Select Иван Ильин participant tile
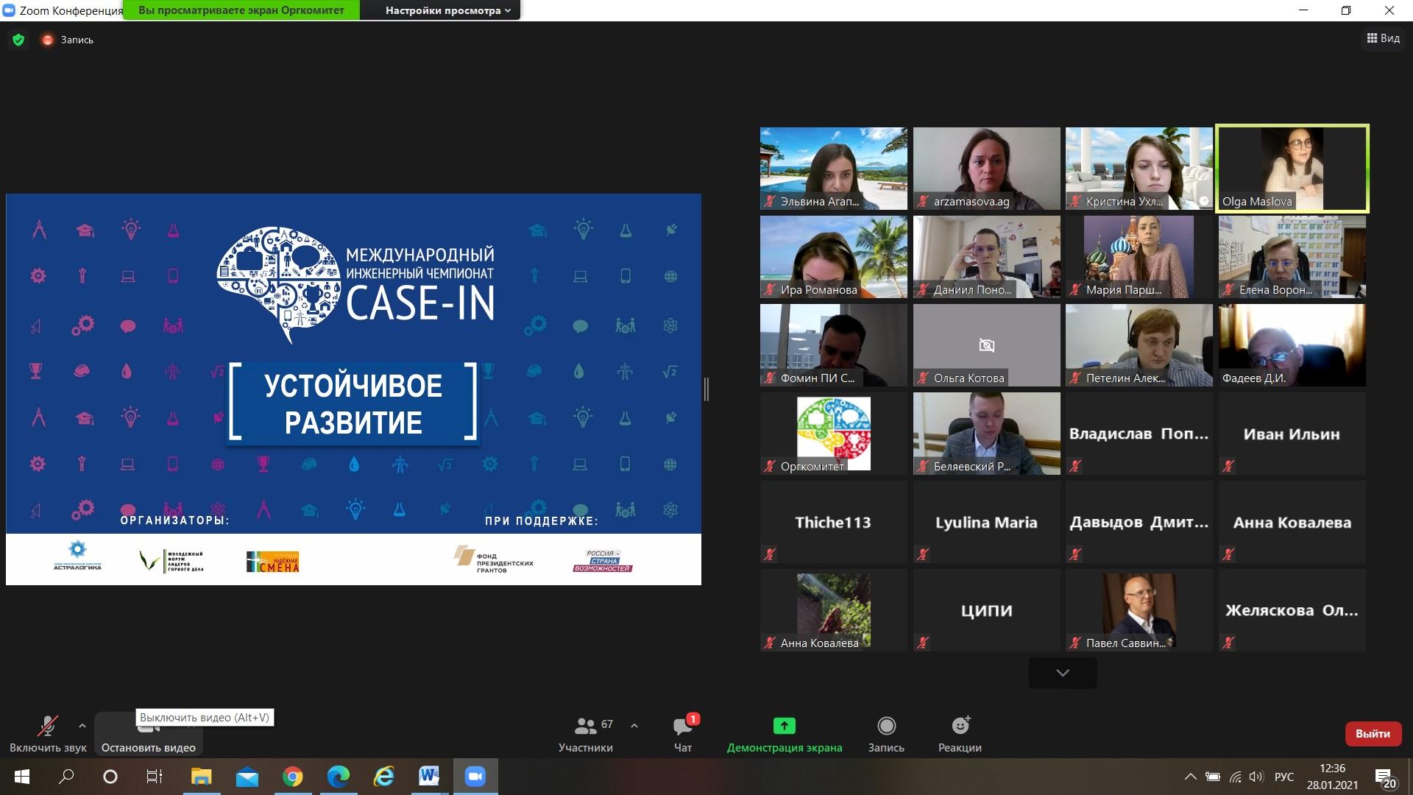The width and height of the screenshot is (1413, 795). coord(1292,434)
